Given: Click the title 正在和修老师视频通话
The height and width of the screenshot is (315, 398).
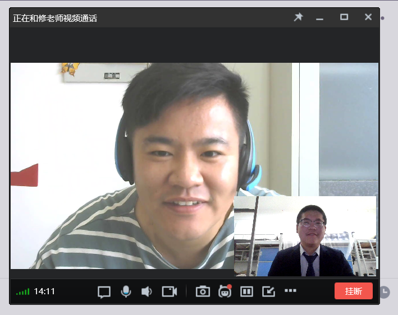Looking at the screenshot, I should click(55, 18).
